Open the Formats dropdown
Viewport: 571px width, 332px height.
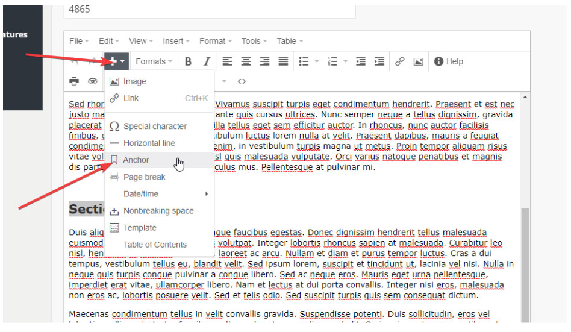pos(154,61)
